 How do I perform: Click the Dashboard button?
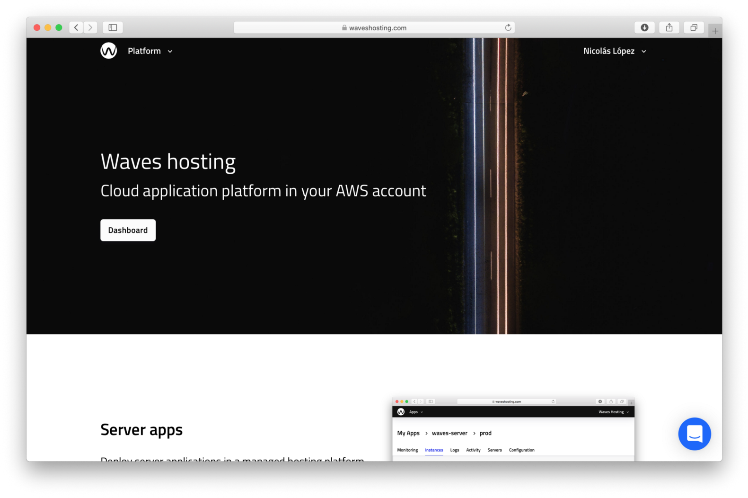click(128, 230)
